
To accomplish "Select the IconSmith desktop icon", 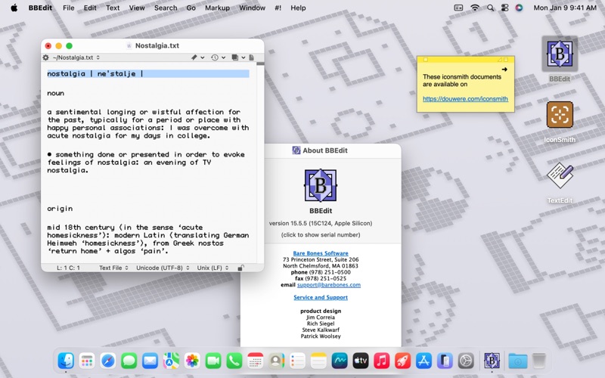I will (x=560, y=115).
